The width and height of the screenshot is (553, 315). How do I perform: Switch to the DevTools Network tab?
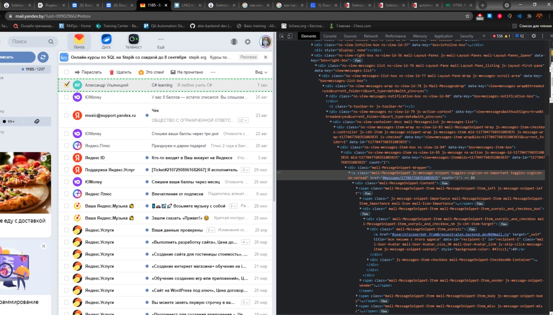coord(371,36)
